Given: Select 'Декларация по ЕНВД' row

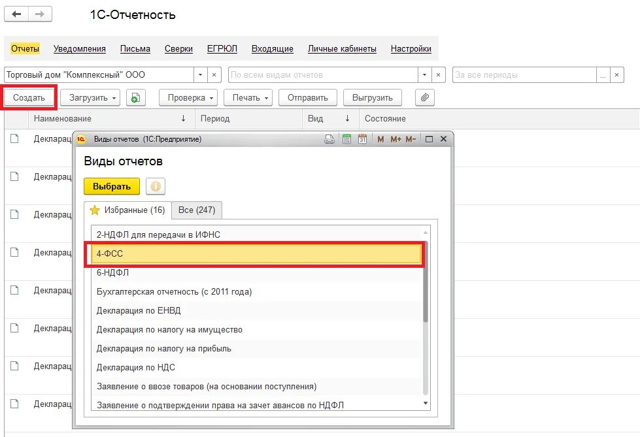Looking at the screenshot, I should click(x=256, y=310).
